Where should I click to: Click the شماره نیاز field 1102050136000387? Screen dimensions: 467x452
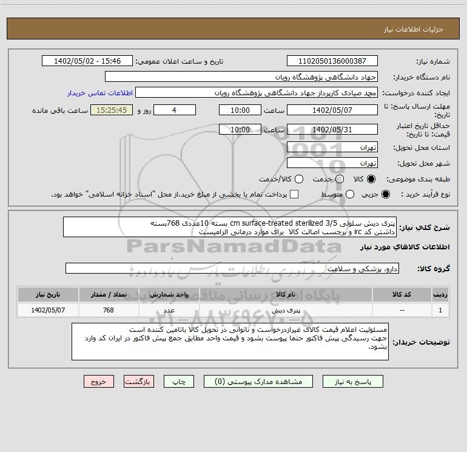[x=332, y=61]
